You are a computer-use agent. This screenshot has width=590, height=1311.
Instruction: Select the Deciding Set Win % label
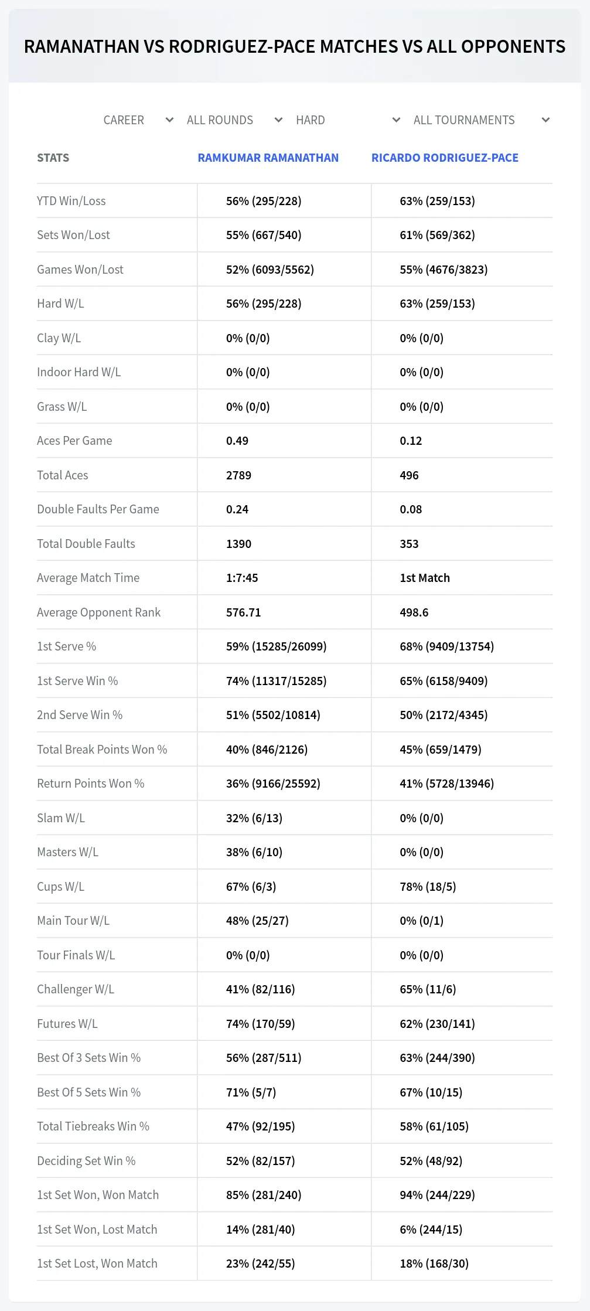point(86,1161)
